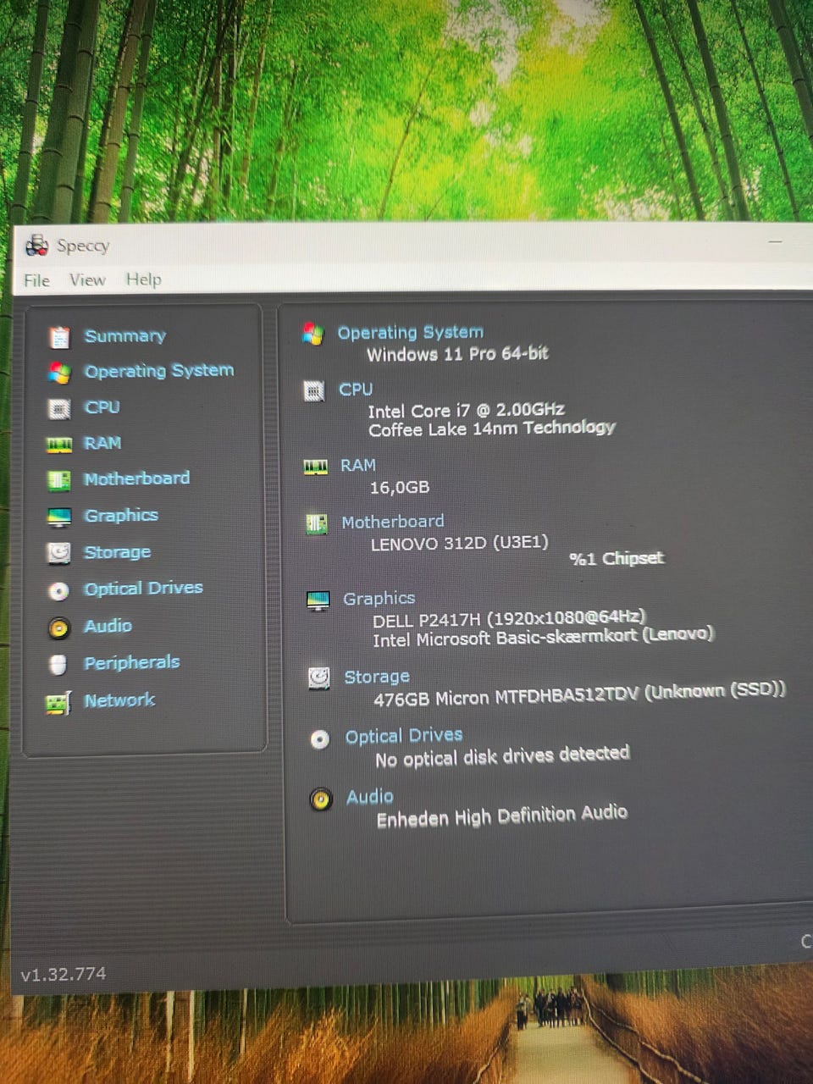The height and width of the screenshot is (1084, 813).
Task: Click the Graphics monitor icon in summary pane
Action: click(318, 600)
